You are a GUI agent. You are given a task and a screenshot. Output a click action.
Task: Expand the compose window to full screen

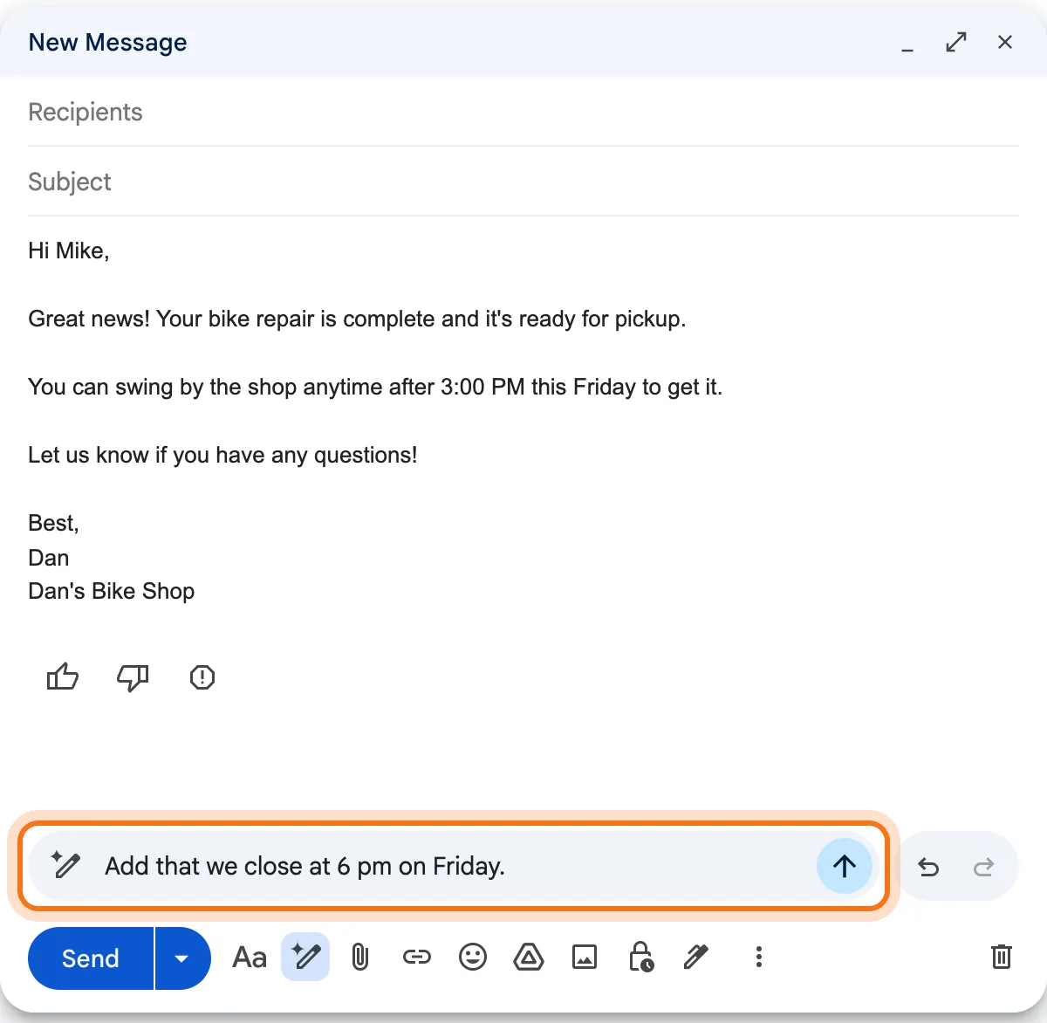pos(956,42)
